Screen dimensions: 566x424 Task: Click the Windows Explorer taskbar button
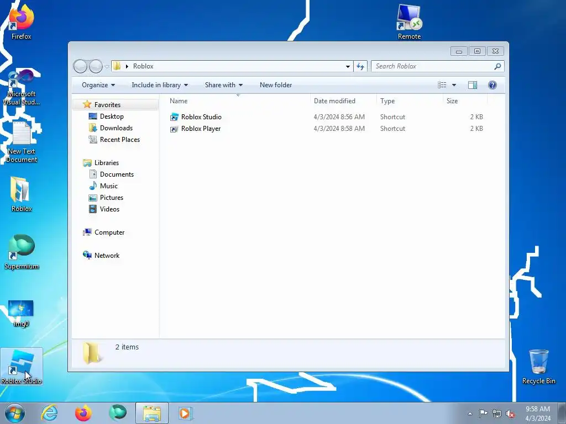[x=152, y=413]
